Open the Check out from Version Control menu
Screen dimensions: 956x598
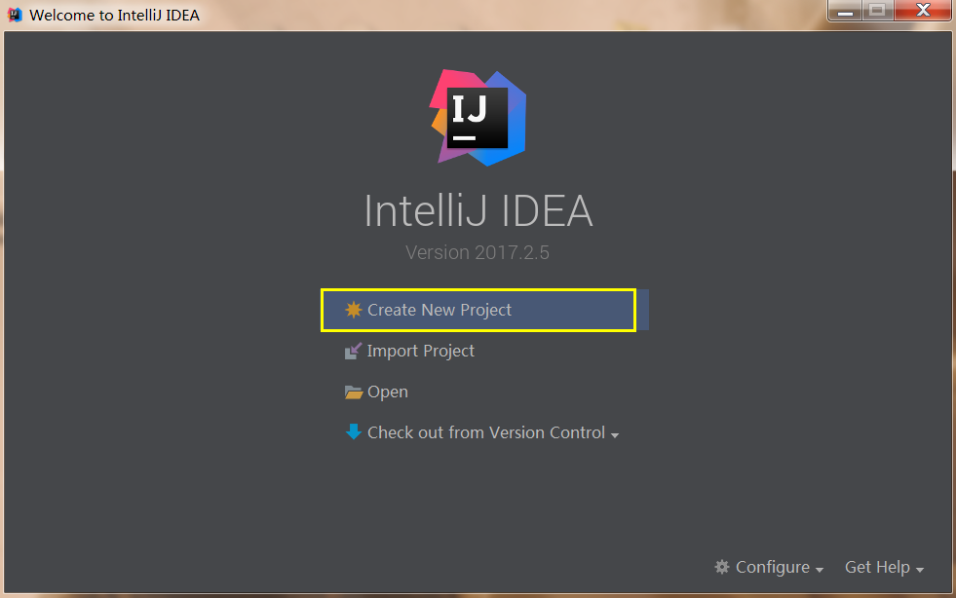[486, 432]
